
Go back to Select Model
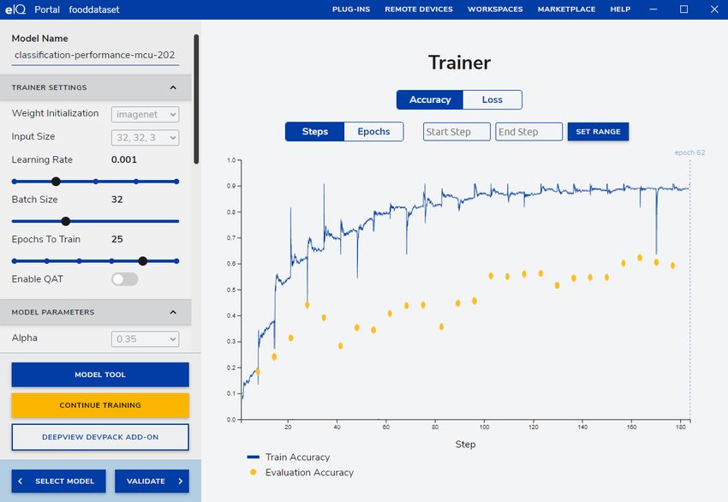click(x=59, y=481)
